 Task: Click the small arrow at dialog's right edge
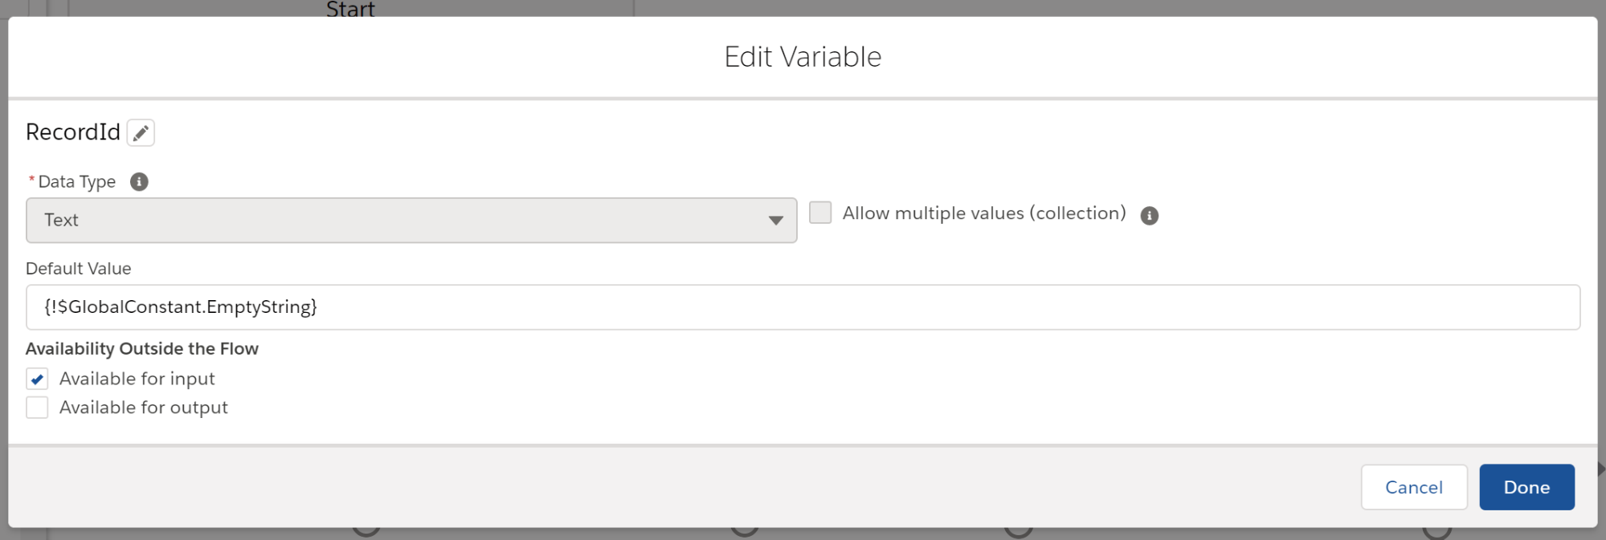coord(1601,469)
